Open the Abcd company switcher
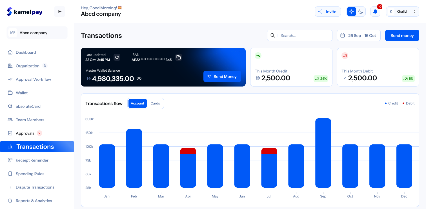 tap(37, 33)
